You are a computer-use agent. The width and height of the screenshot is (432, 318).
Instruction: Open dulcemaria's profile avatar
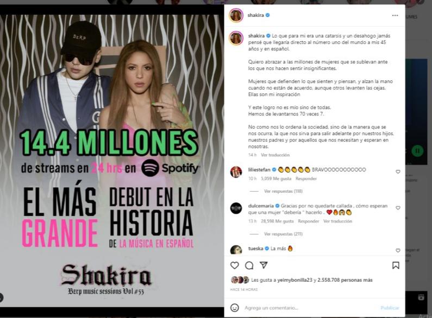(236, 208)
